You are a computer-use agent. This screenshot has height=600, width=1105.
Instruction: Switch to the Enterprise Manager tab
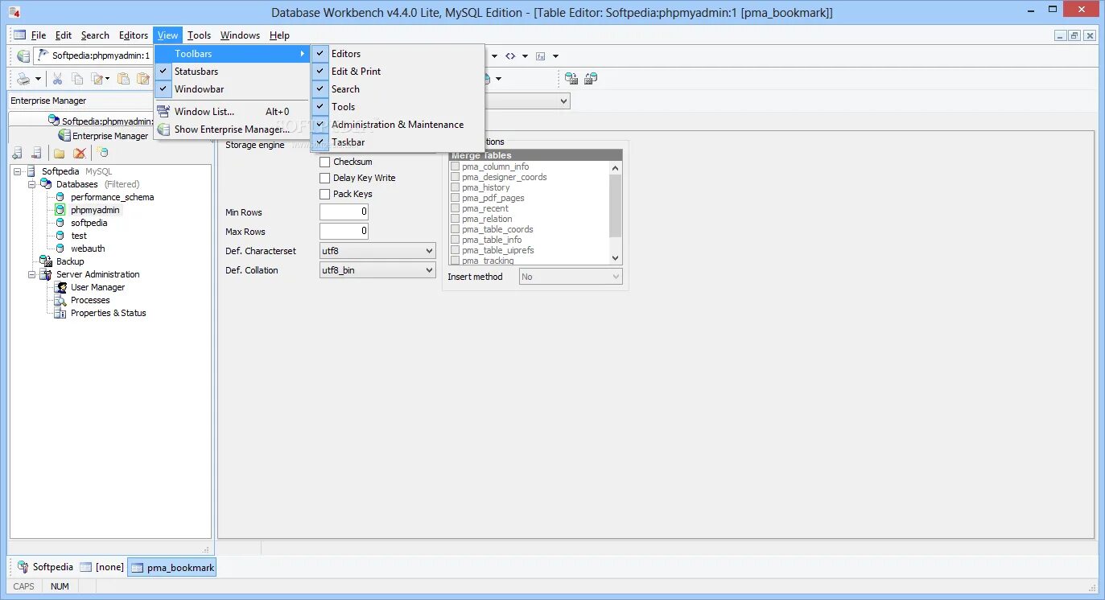click(x=103, y=136)
